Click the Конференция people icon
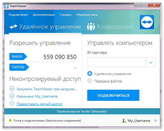The height and width of the screenshot is (131, 164). tap(91, 26)
